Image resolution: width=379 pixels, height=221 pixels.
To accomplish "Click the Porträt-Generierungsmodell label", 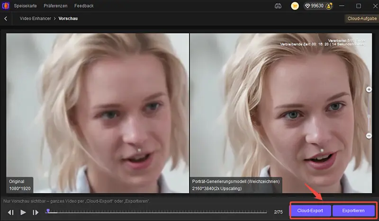I will pyautogui.click(x=236, y=185).
